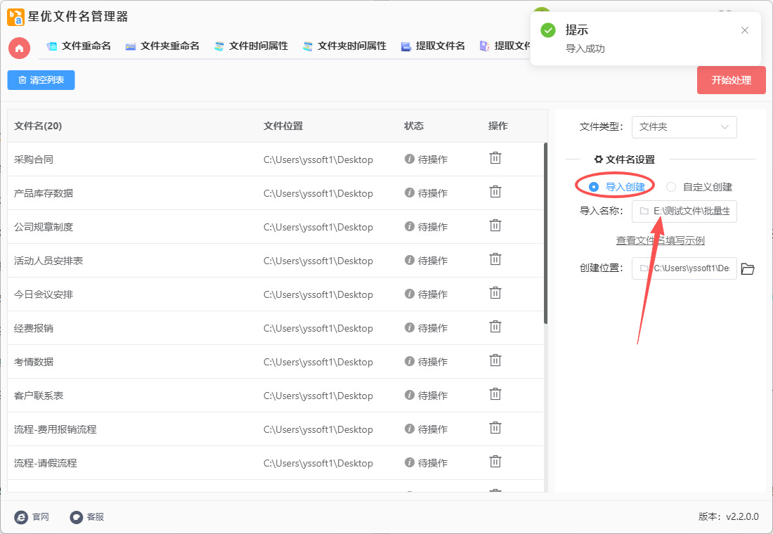Click trash icon for 公司规章制度 row
This screenshot has width=773, height=534.
[495, 226]
